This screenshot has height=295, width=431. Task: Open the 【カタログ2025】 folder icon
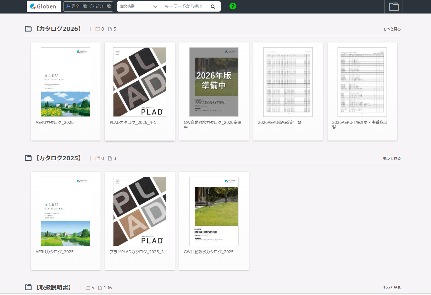28,158
